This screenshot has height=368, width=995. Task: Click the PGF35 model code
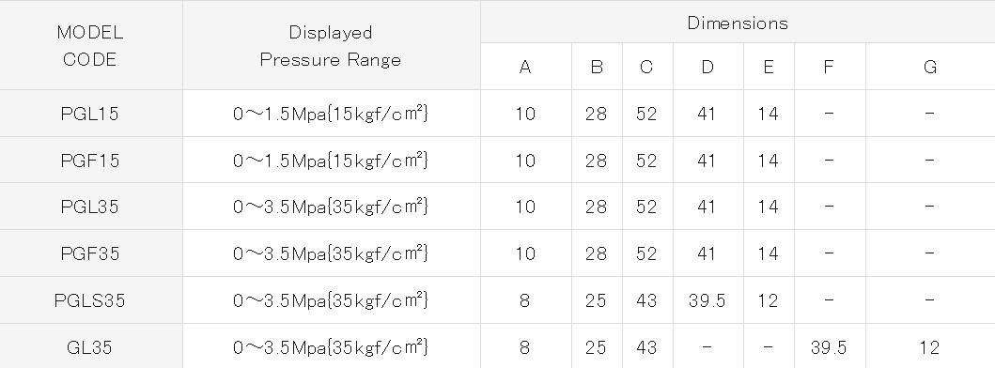(x=90, y=253)
